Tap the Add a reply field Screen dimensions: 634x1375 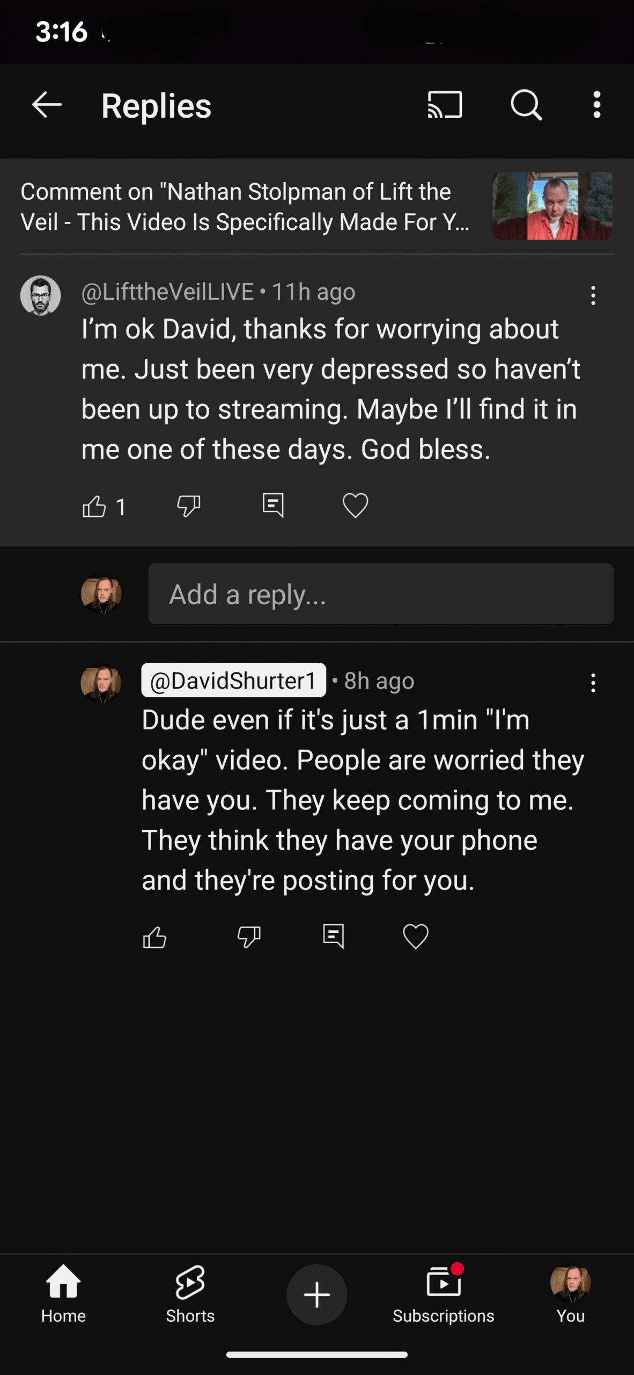[x=380, y=594]
